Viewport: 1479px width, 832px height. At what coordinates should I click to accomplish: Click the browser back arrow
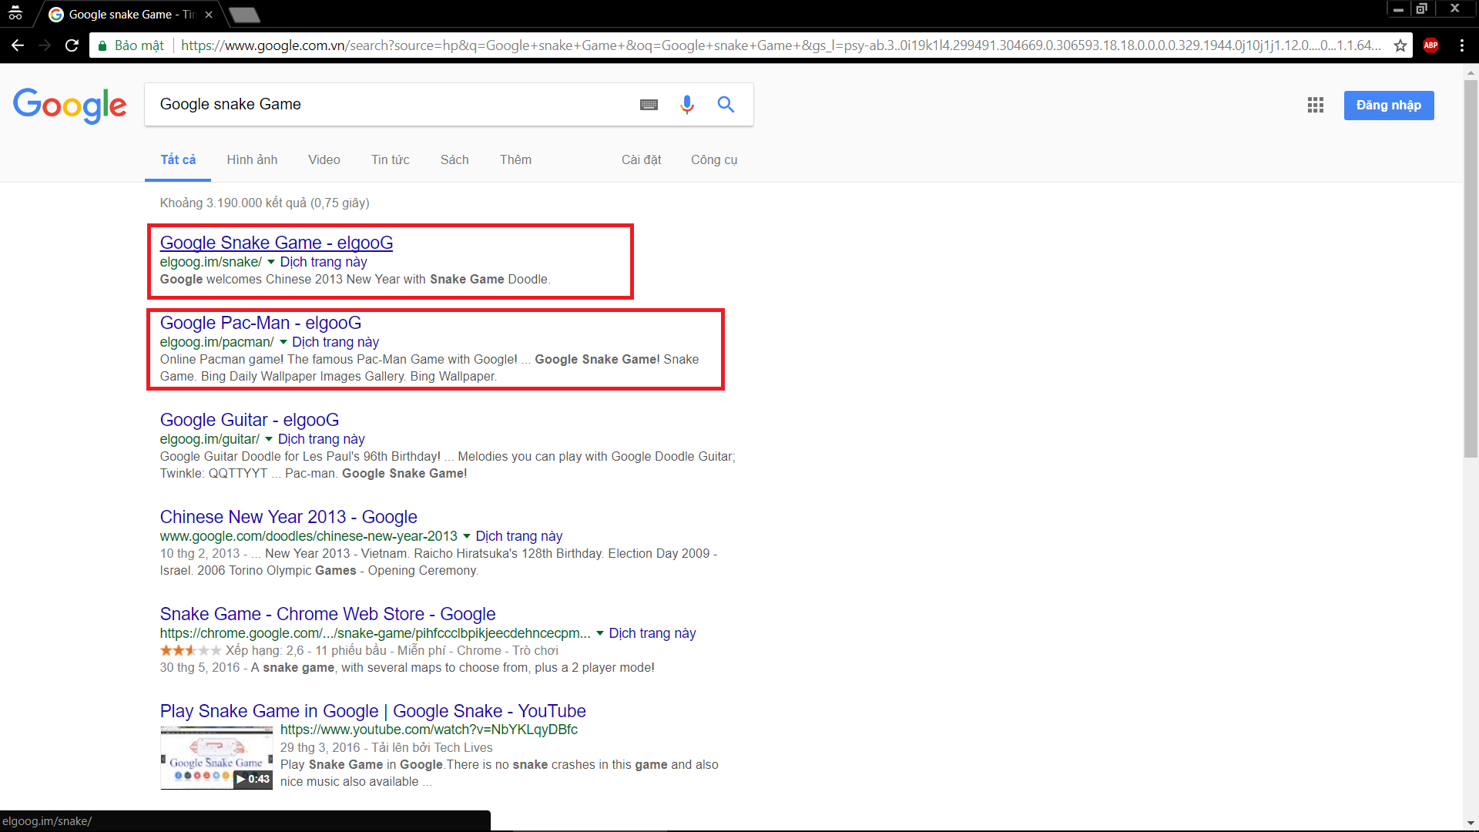[x=17, y=45]
